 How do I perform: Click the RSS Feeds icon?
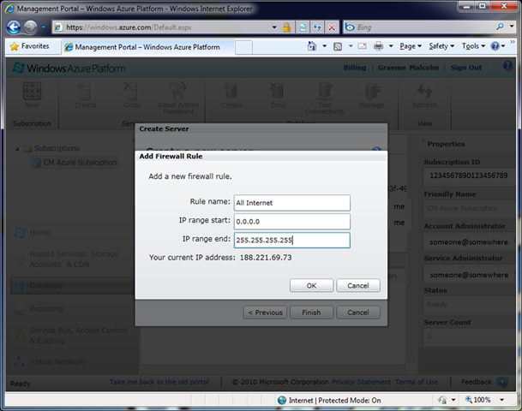click(338, 46)
